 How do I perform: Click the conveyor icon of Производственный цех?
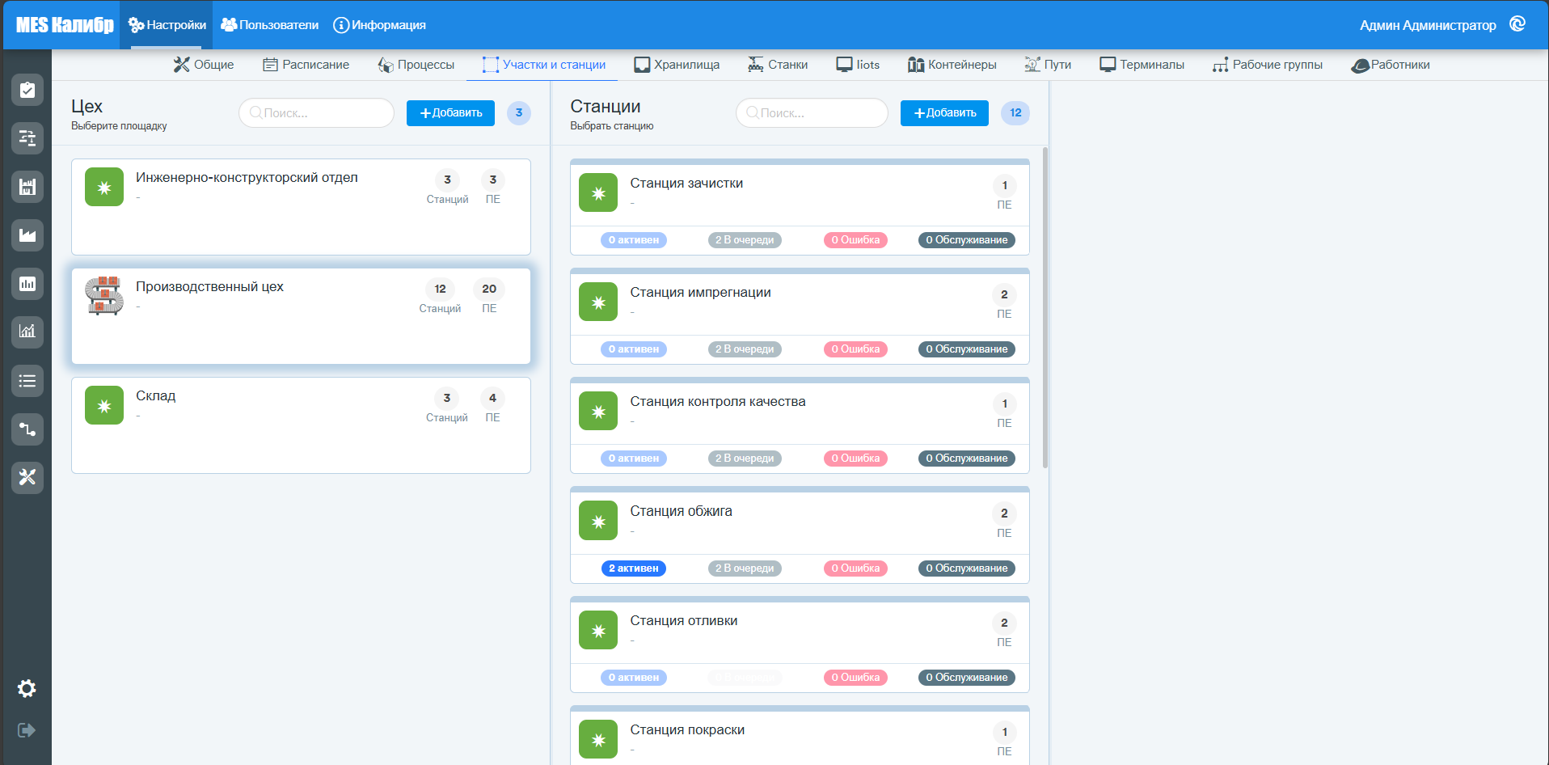click(x=104, y=296)
